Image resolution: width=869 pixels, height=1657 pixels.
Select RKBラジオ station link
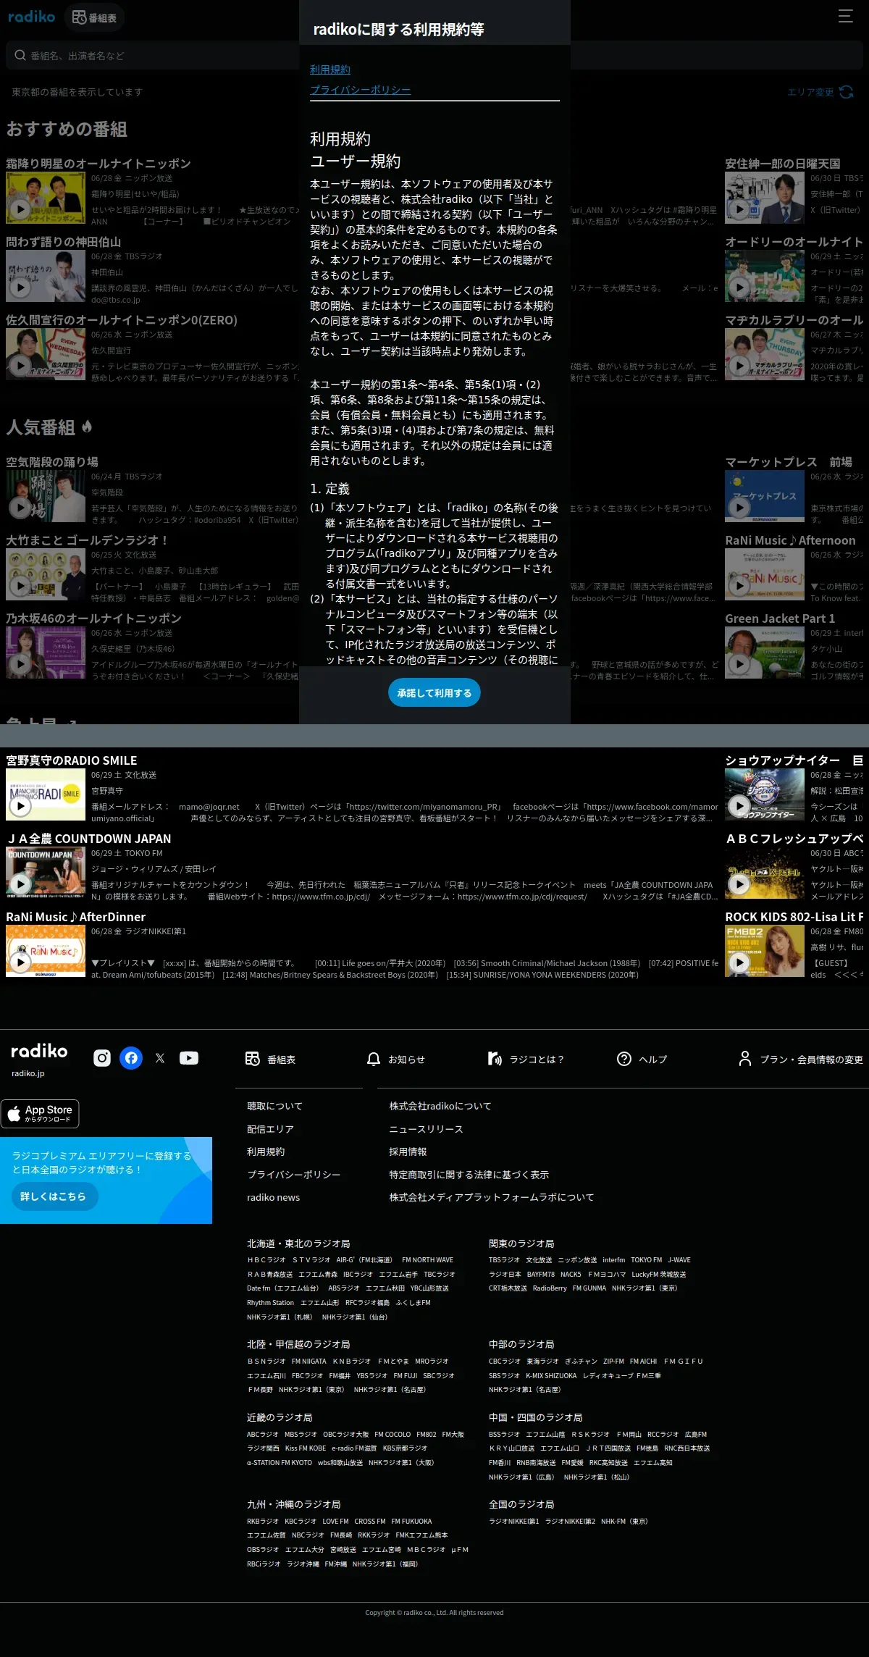tap(262, 1522)
